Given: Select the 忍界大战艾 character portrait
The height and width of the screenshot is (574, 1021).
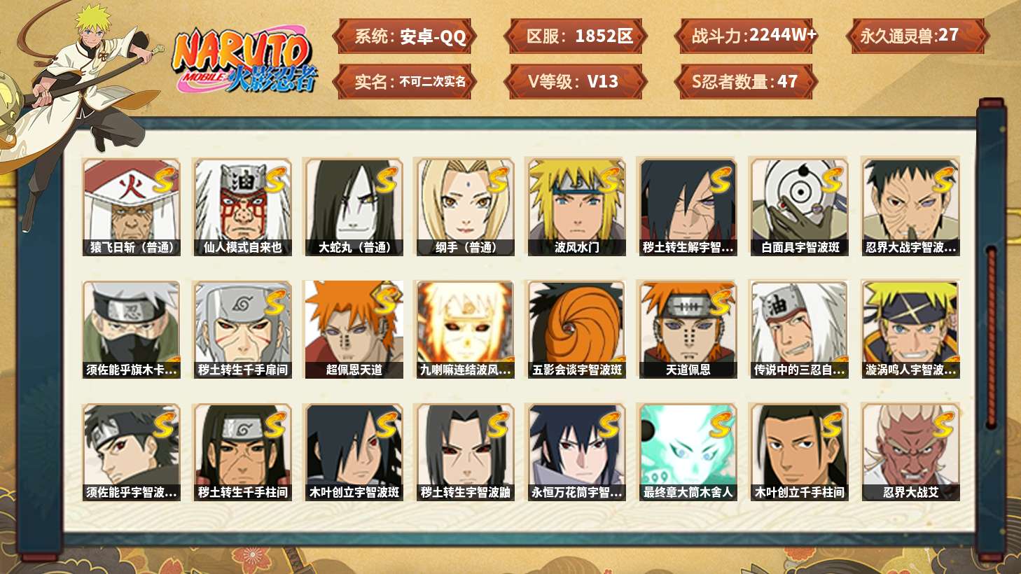Looking at the screenshot, I should (910, 452).
